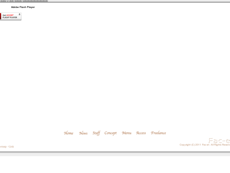The width and height of the screenshot is (230, 173).
Task: Open the sitemap footer link
Action: pos(3,147)
